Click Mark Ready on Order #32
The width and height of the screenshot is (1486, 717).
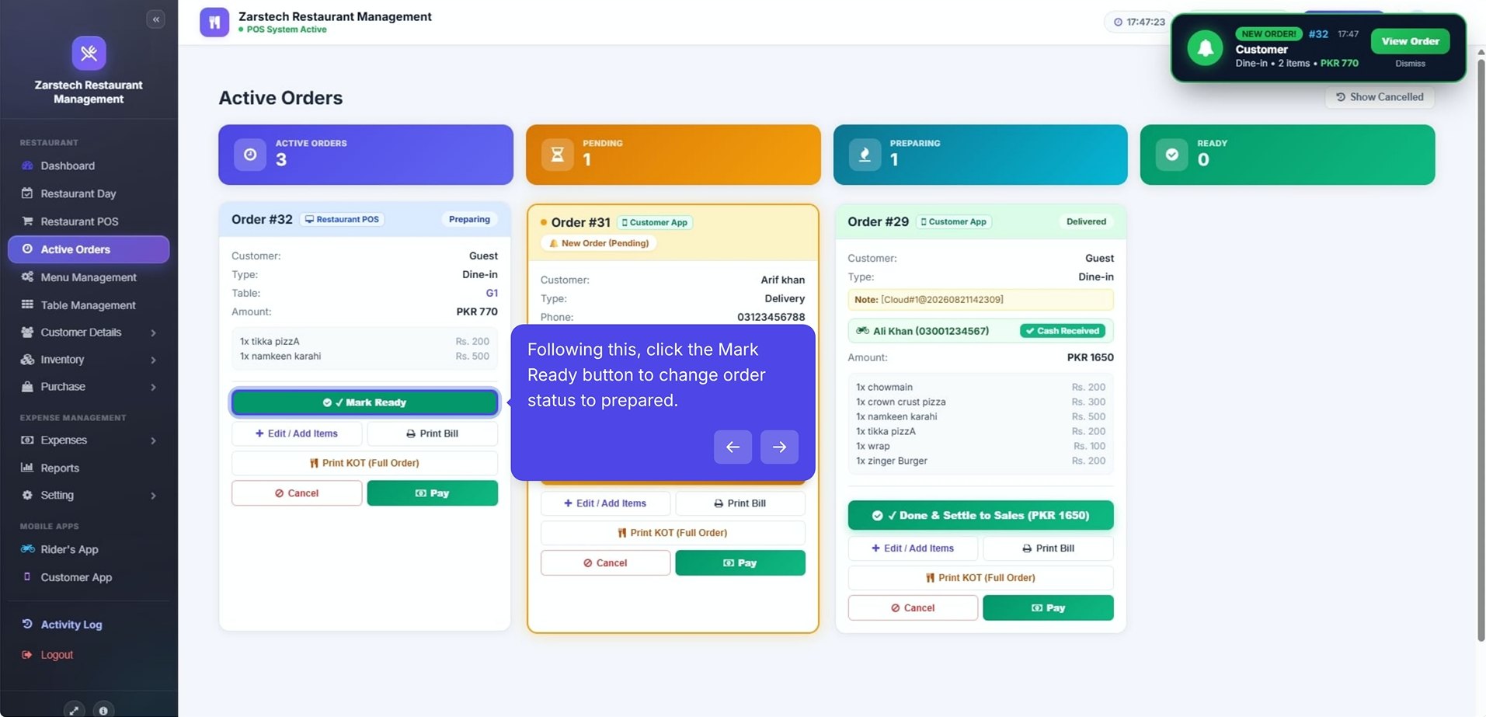[364, 402]
